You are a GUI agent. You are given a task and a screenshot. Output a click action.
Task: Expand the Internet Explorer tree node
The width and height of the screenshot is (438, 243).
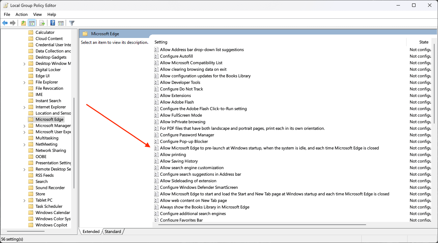(24, 107)
